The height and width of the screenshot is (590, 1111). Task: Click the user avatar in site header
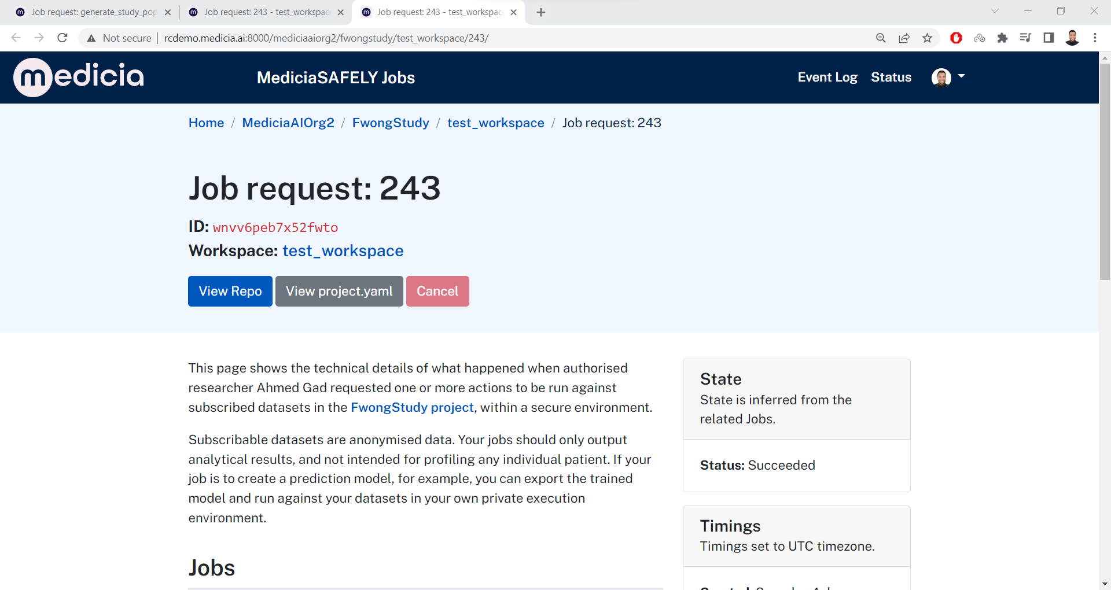coord(941,77)
